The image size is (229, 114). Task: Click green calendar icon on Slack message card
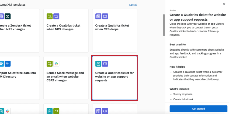pos(50,64)
